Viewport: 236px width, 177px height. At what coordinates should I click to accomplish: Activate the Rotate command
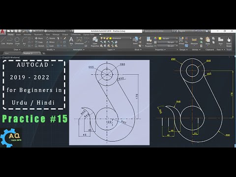pyautogui.click(x=51, y=38)
